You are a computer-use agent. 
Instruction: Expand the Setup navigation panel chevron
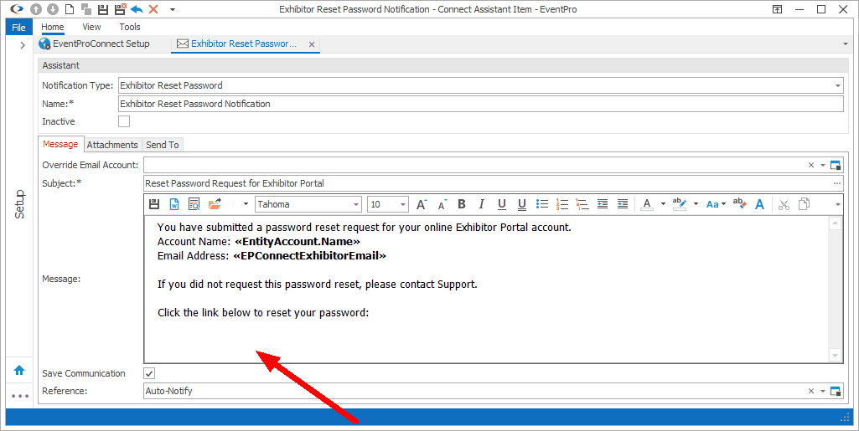click(x=23, y=45)
